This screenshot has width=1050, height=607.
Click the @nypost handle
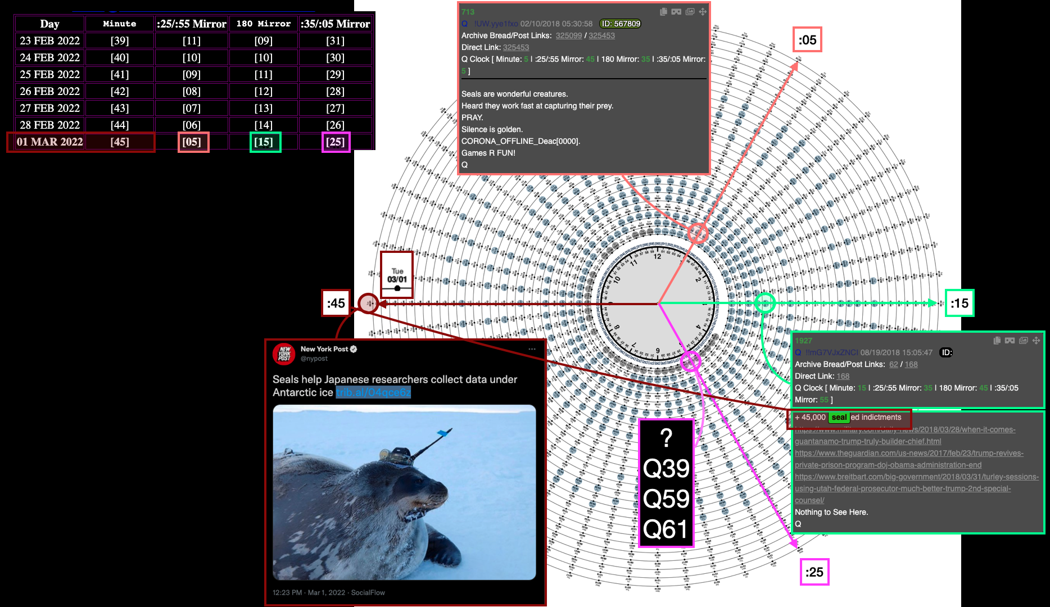click(314, 359)
